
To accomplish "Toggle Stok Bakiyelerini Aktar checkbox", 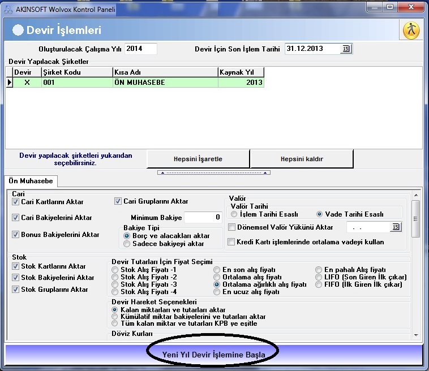I will point(16,278).
